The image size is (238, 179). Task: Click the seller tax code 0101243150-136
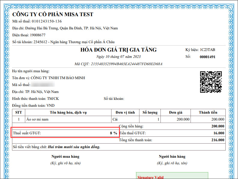(47, 21)
